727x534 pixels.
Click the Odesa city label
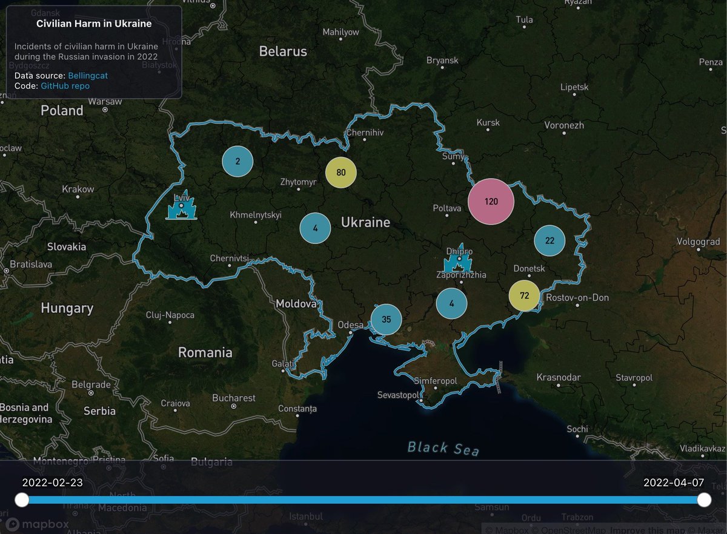(x=351, y=325)
